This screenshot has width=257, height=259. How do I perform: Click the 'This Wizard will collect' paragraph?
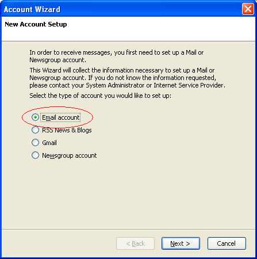point(128,78)
